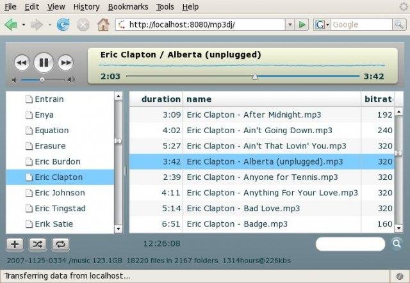The height and width of the screenshot is (283, 410).
Task: Skip to next track with forward button
Action: pos(65,63)
